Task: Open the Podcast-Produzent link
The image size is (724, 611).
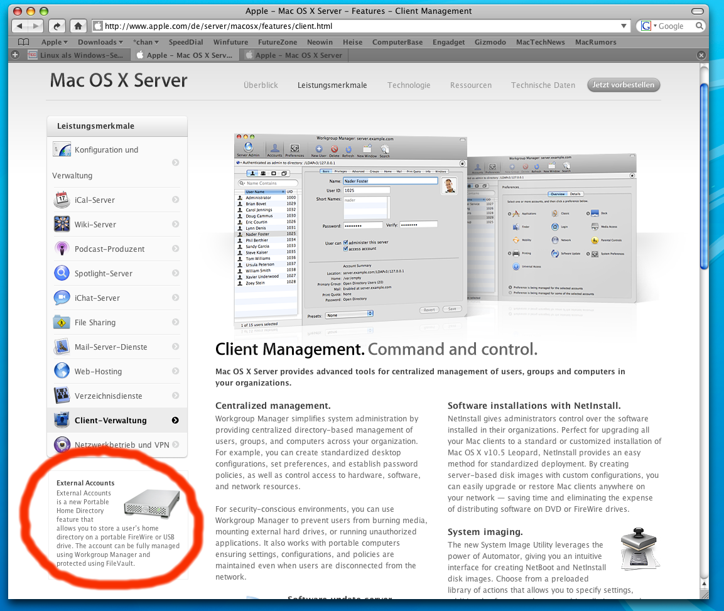Action: coord(109,249)
